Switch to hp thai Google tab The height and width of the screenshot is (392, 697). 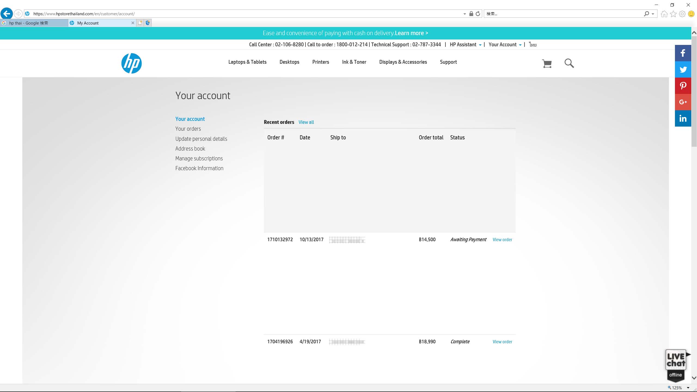click(x=34, y=23)
